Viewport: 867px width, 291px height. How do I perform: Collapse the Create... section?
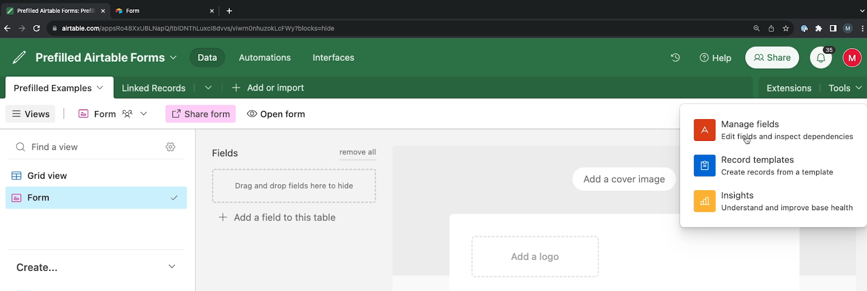[172, 267]
